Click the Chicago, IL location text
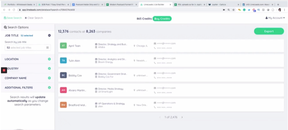 pos(142,46)
